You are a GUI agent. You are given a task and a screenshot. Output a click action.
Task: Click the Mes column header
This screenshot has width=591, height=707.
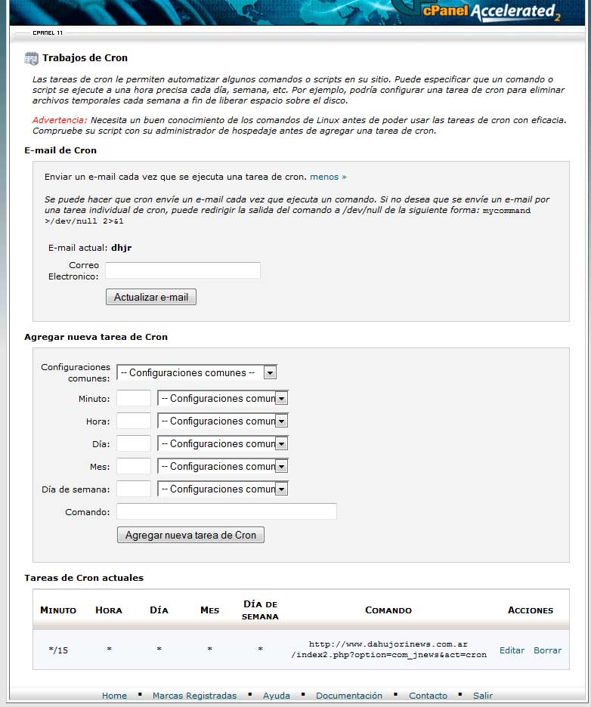pyautogui.click(x=210, y=610)
